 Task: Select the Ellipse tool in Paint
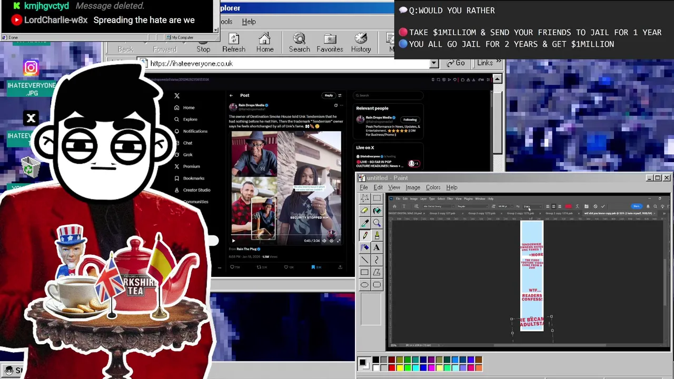point(364,285)
